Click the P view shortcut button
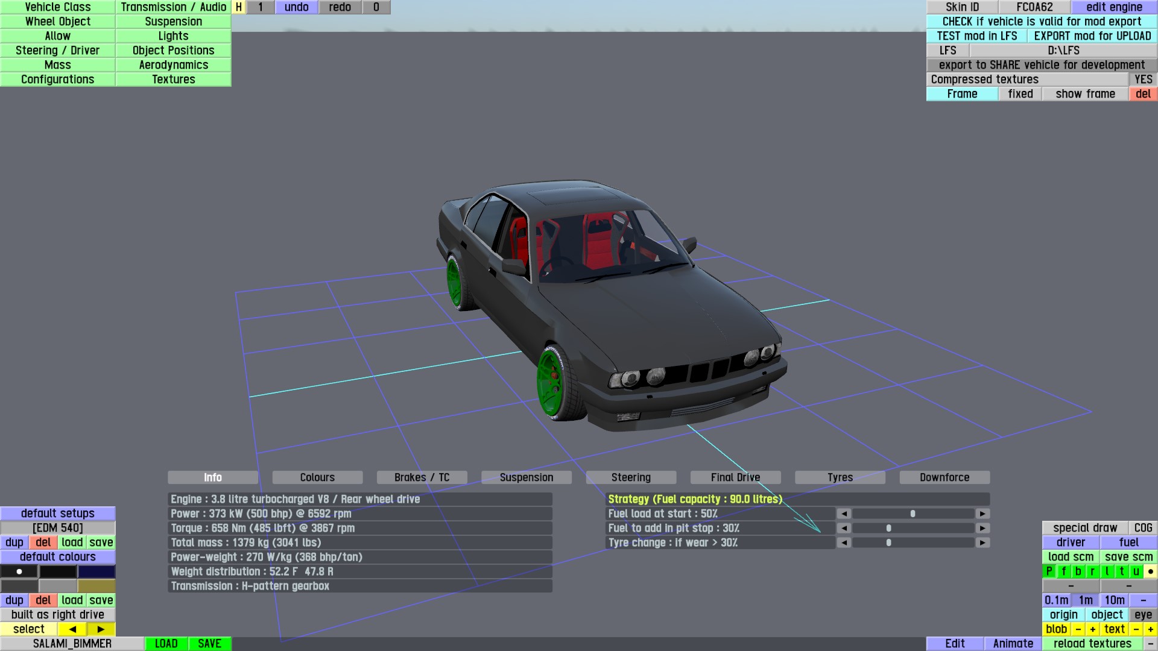 tap(1049, 571)
